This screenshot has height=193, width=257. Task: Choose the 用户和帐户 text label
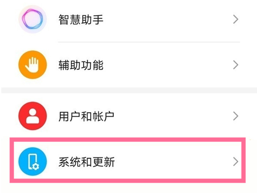[x=86, y=116]
